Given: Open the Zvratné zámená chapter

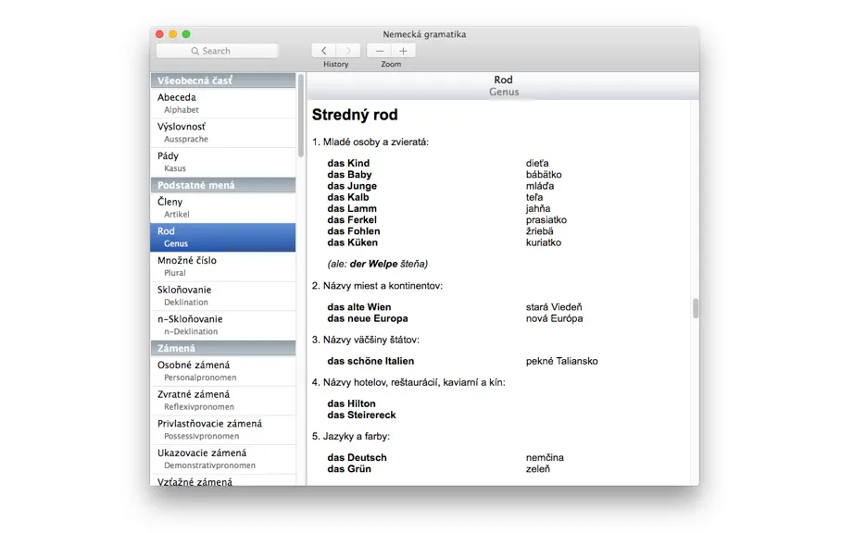Looking at the screenshot, I should pos(223,401).
